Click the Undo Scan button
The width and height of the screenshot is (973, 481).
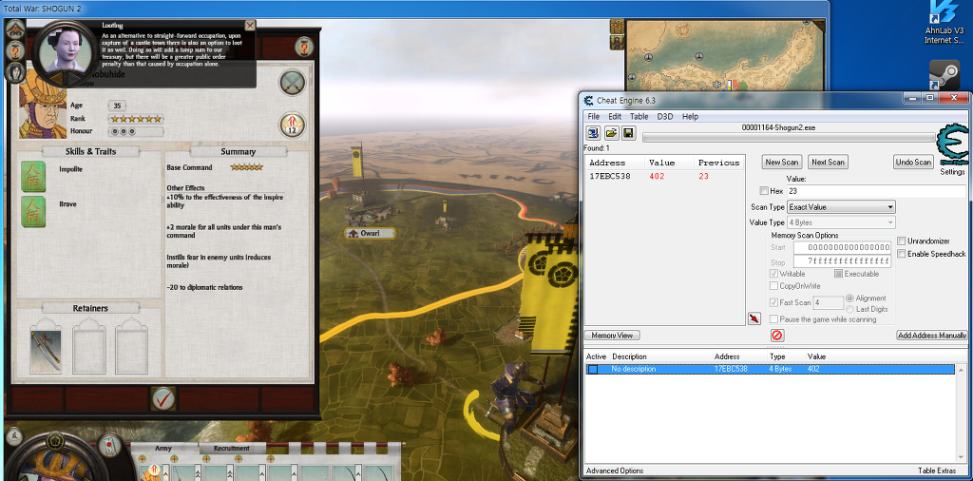(913, 162)
